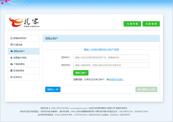
Task: Open the 凡客手册 manual button
Action: (132, 24)
